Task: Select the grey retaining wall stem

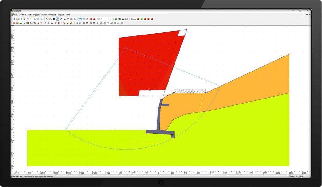Action: (x=159, y=114)
